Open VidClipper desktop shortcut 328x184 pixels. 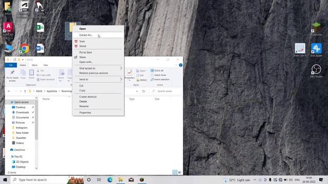[x=316, y=50]
